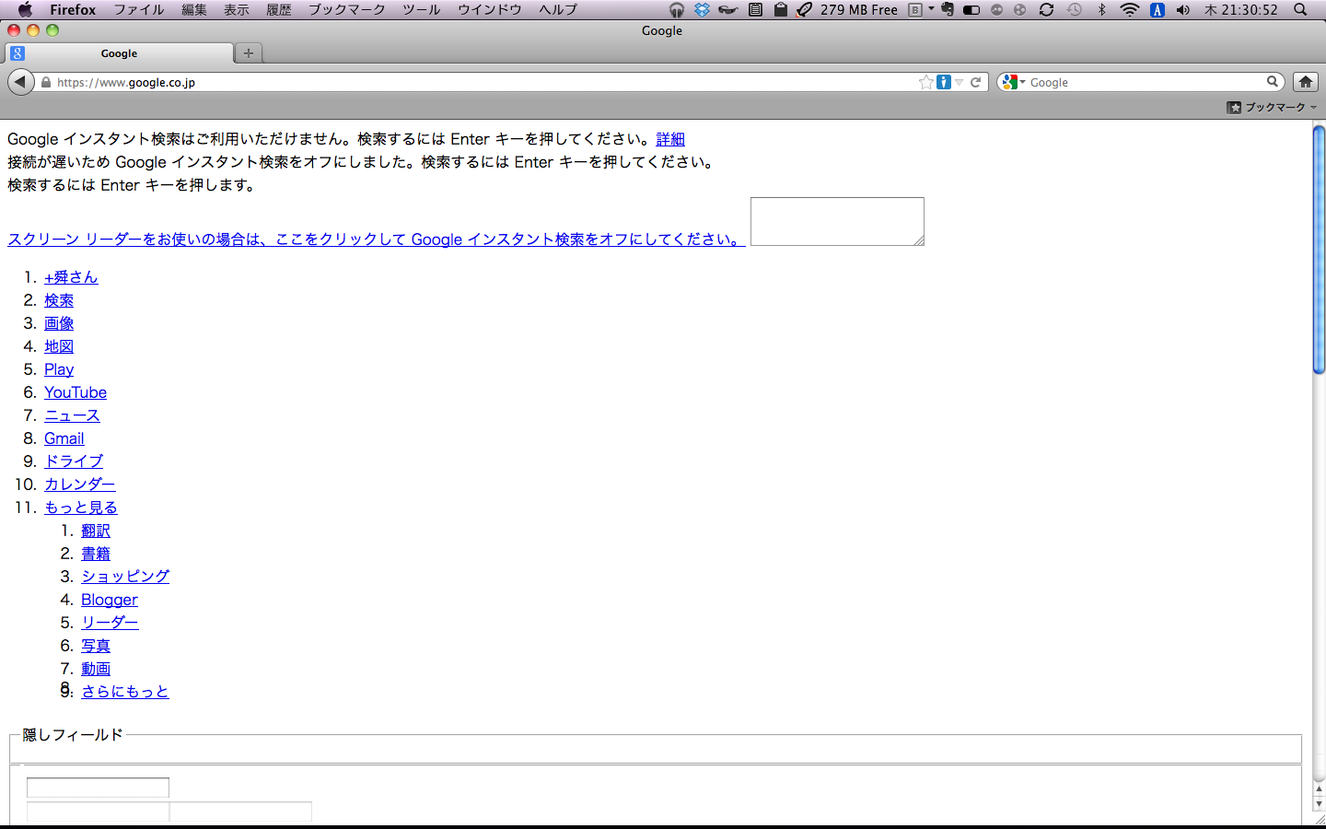Viewport: 1326px width, 829px height.
Task: Open the カレンダー link
Action: pyautogui.click(x=80, y=485)
